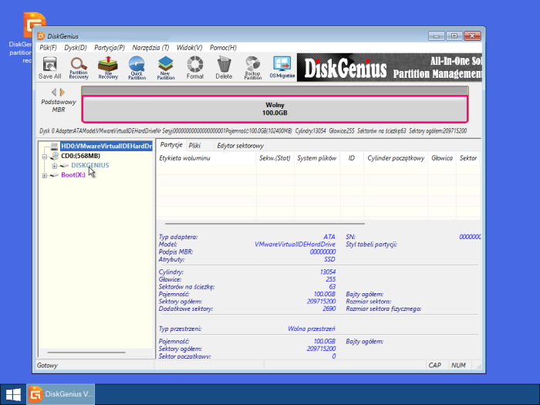Expand the DISKGENIUS tree node
540x405 pixels.
[x=55, y=166]
